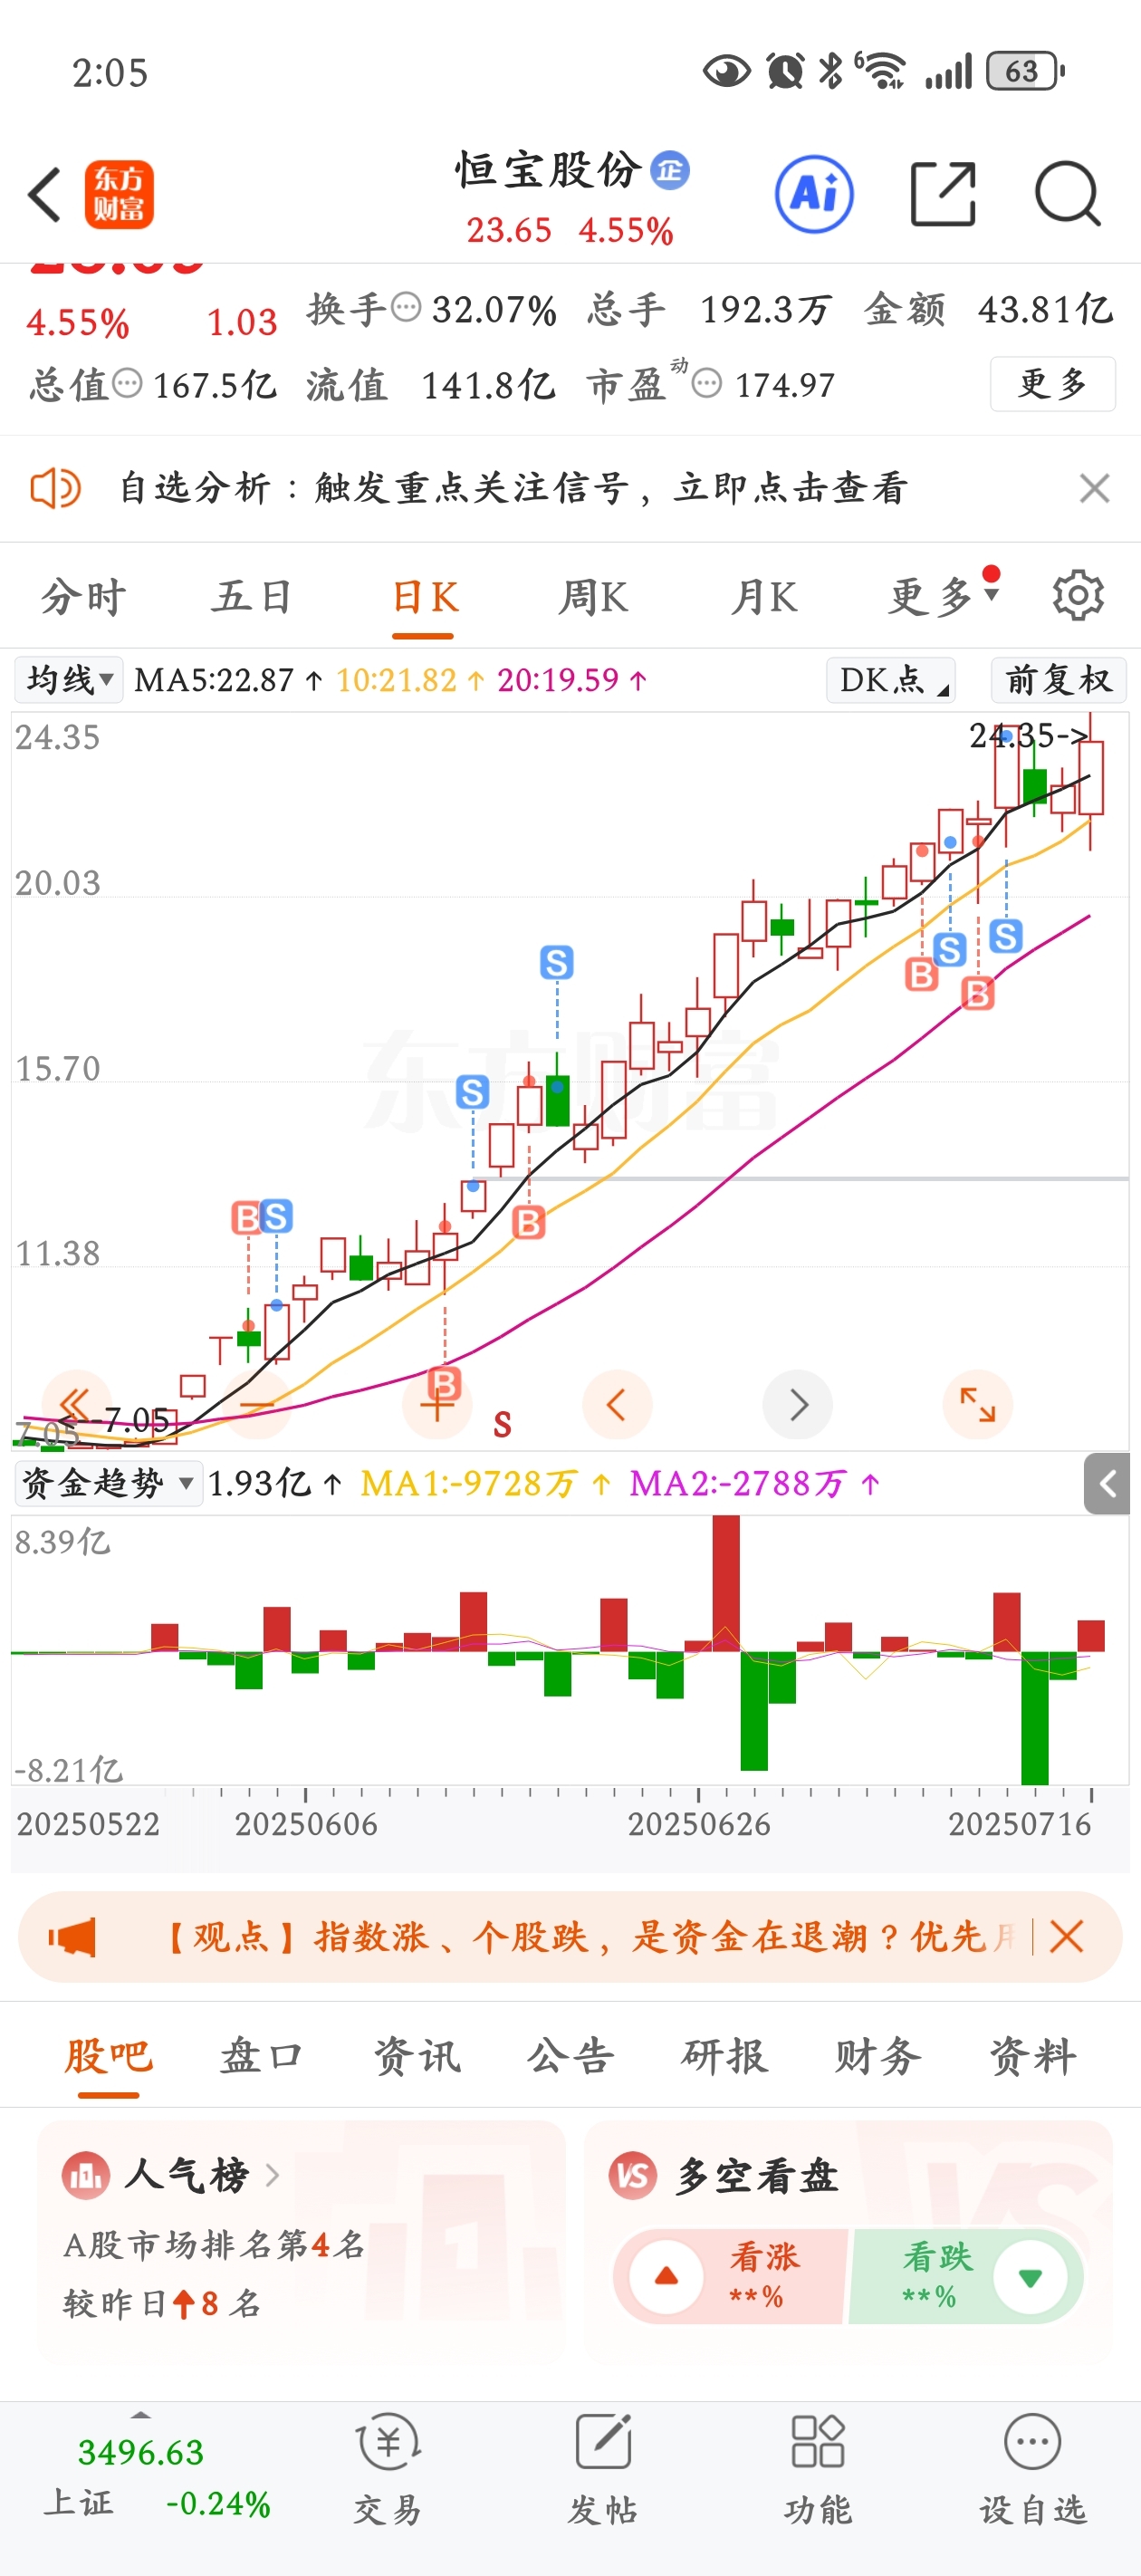Expand chart to fullscreen icon

click(977, 1404)
